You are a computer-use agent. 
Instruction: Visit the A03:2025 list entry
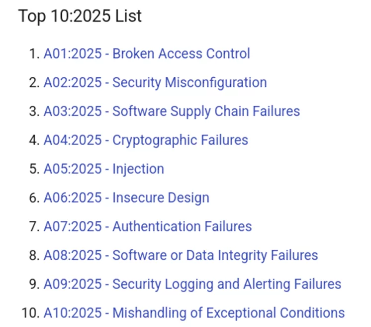pos(73,111)
